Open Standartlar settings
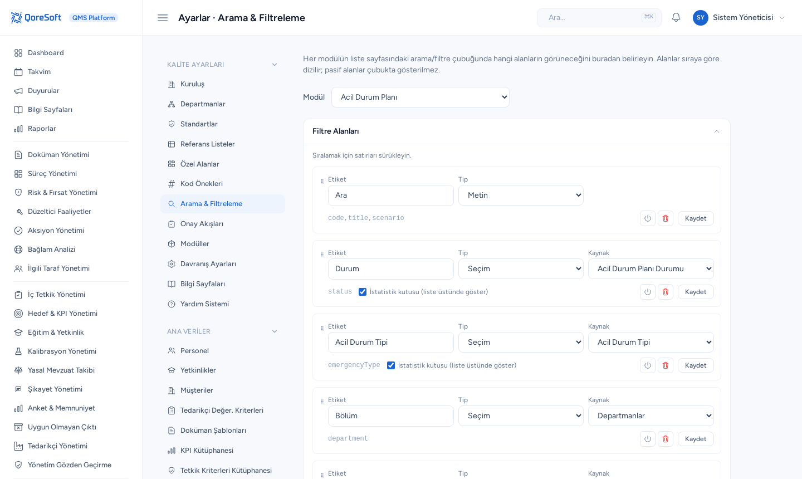This screenshot has height=479, width=802. [x=223, y=124]
